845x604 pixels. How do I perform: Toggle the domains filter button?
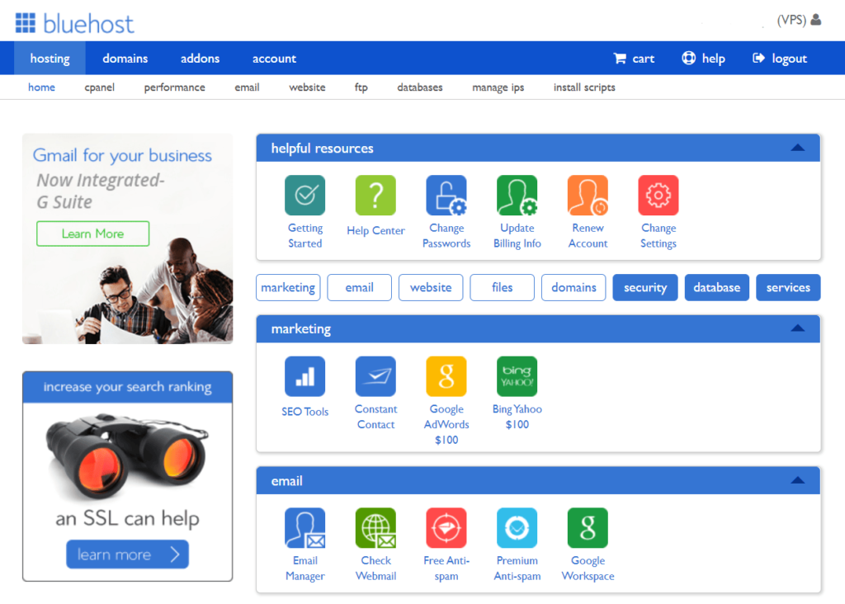pyautogui.click(x=574, y=287)
